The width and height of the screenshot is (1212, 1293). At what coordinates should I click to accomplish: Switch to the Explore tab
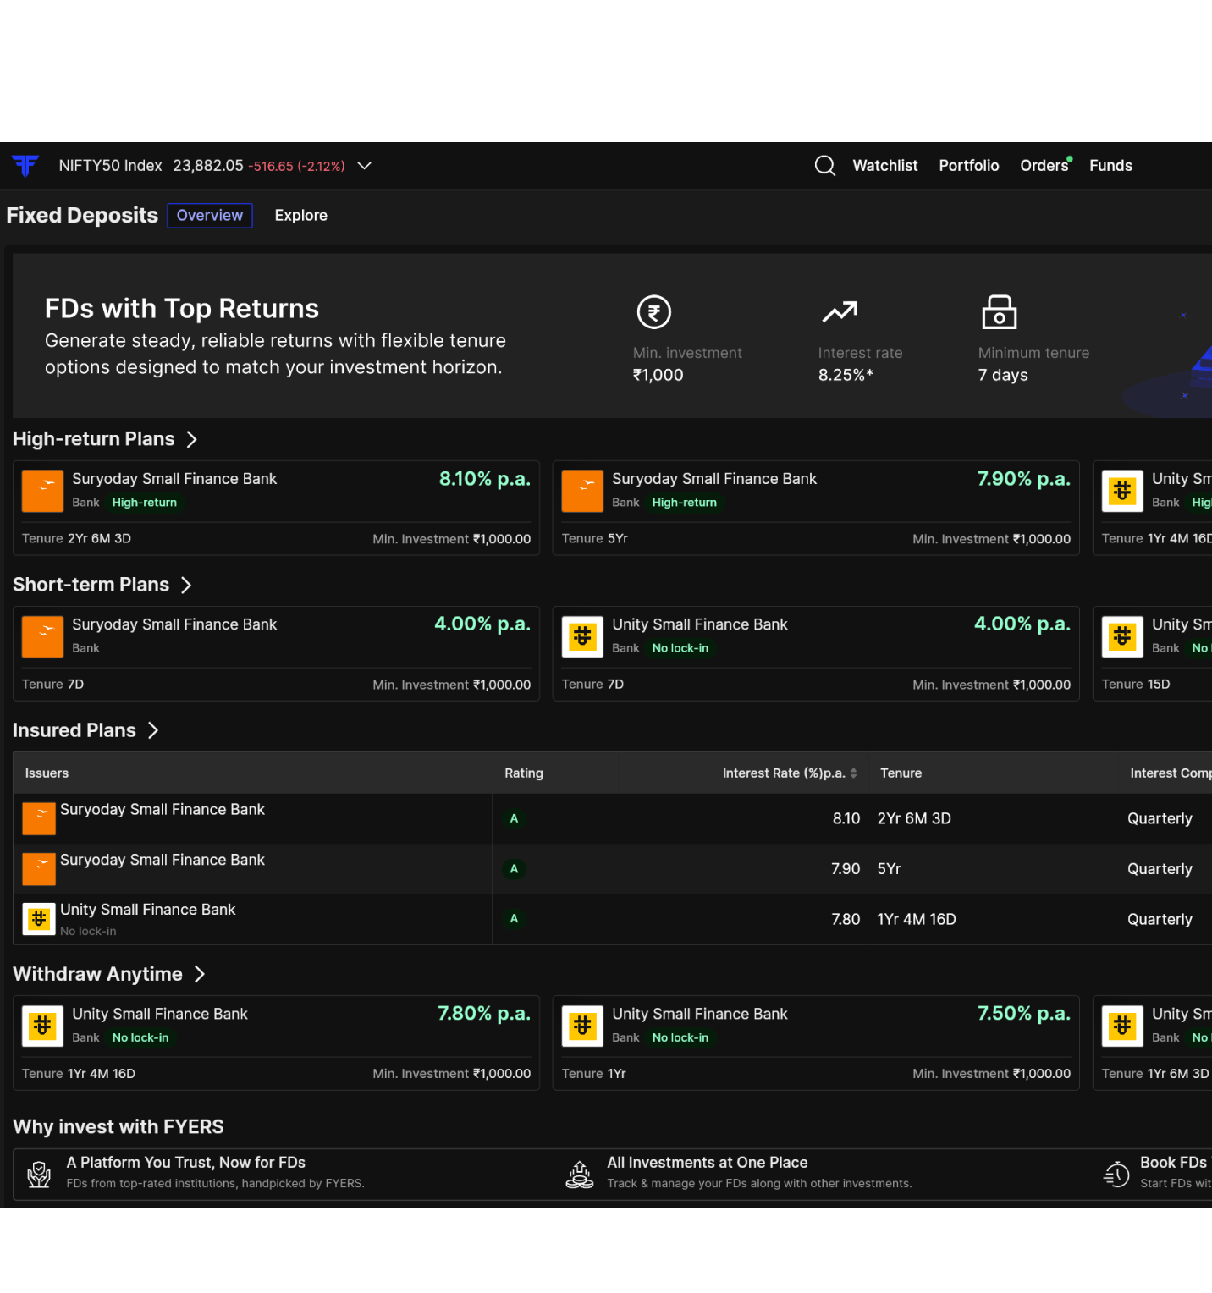pos(301,216)
